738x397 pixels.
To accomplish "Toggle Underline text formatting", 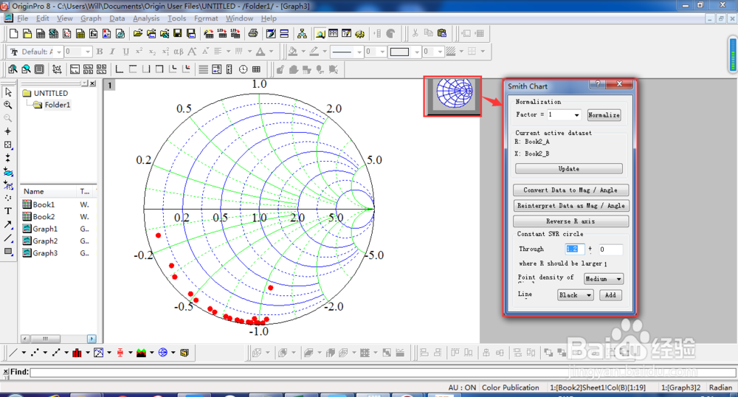I will (125, 51).
